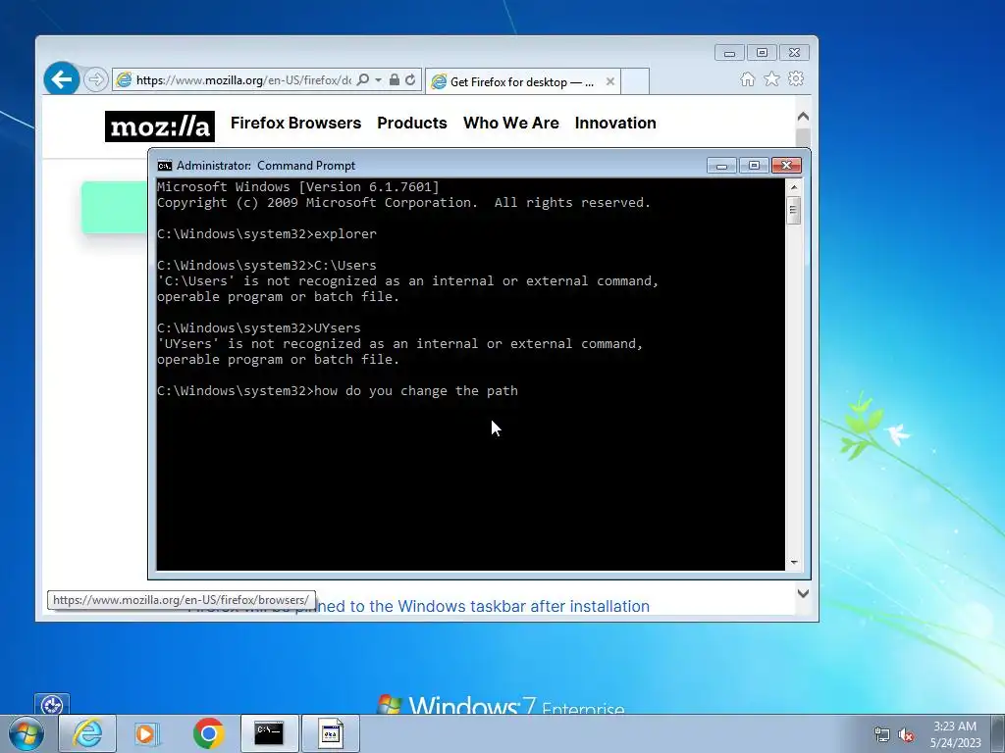Open the Innovation menu item

[615, 123]
